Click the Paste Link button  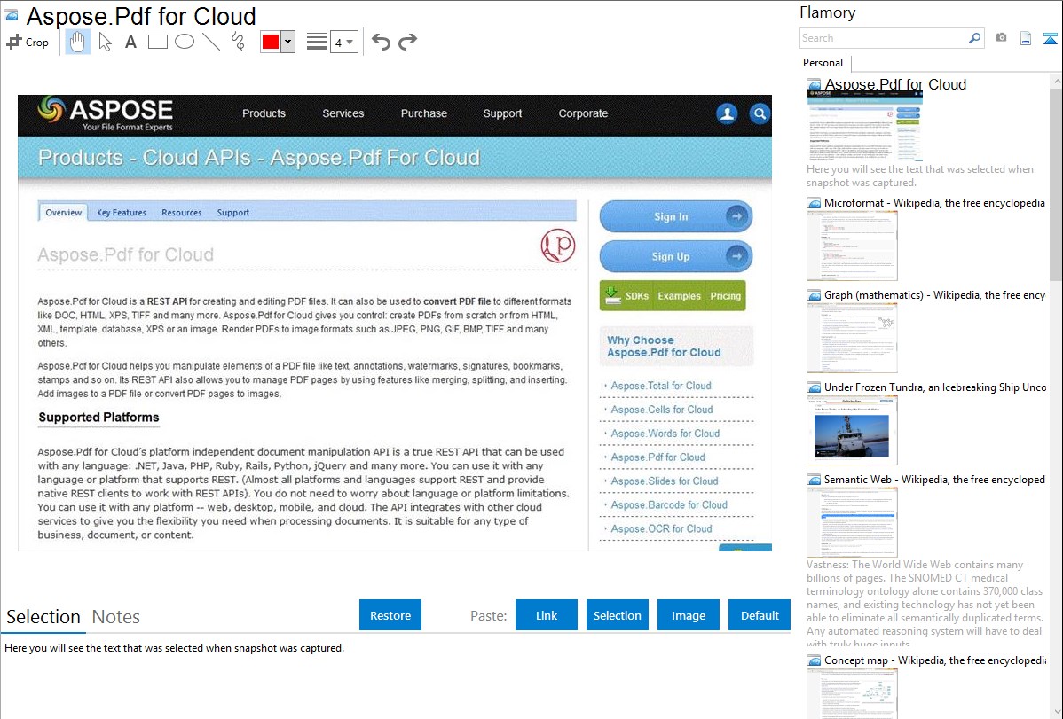(547, 614)
